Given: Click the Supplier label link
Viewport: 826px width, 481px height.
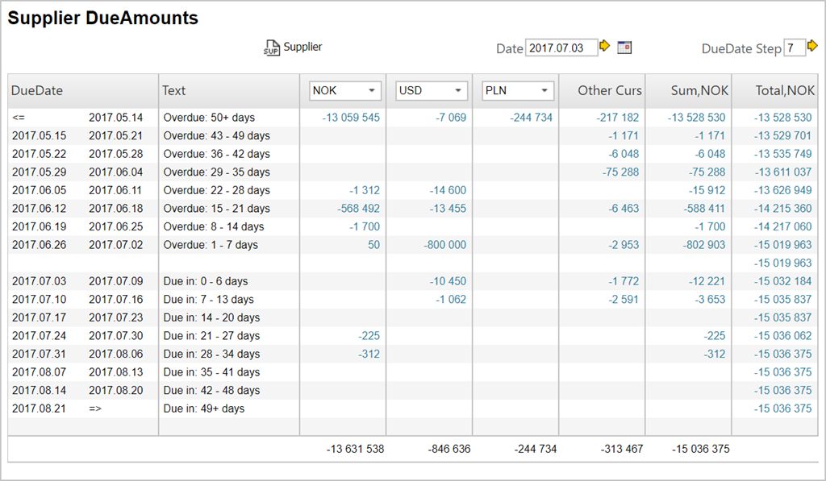Looking at the screenshot, I should click(302, 48).
